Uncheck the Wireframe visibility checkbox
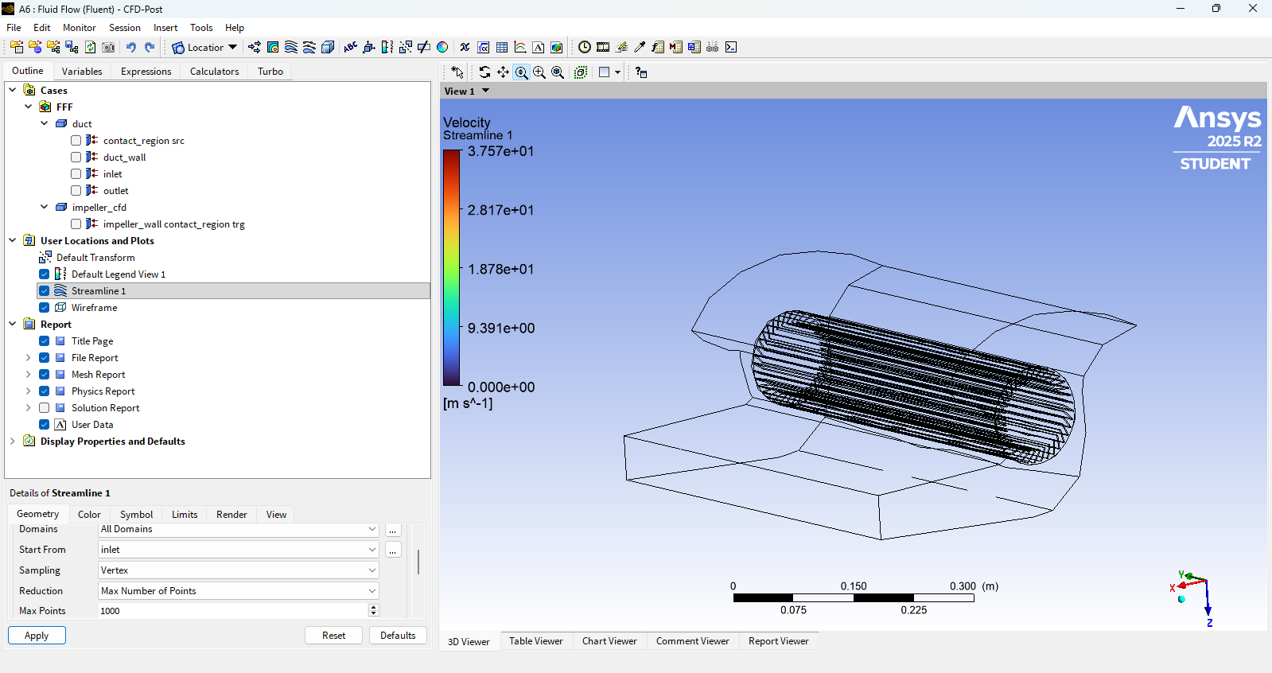1272x673 pixels. click(x=45, y=308)
